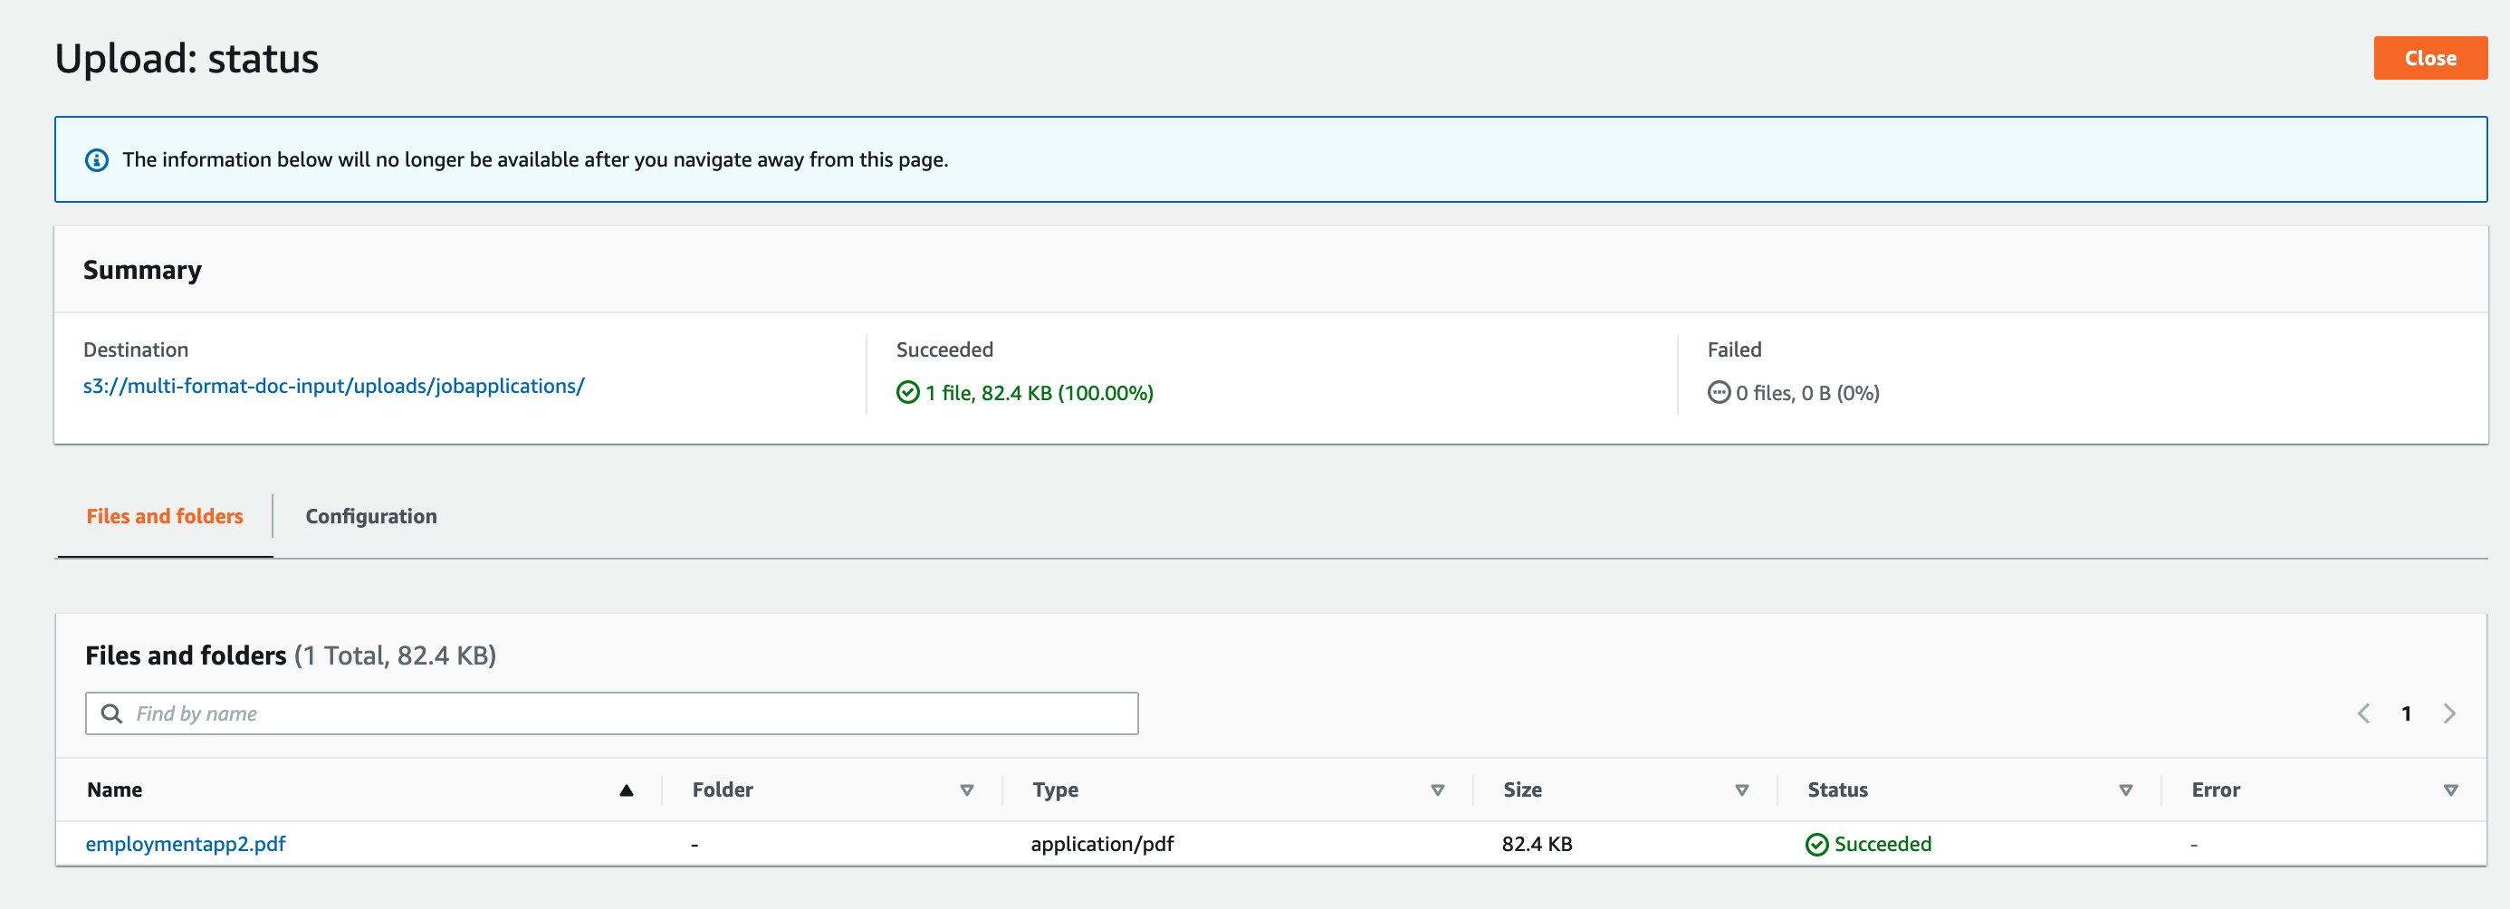Select page number 1 in pagination

click(x=2406, y=713)
